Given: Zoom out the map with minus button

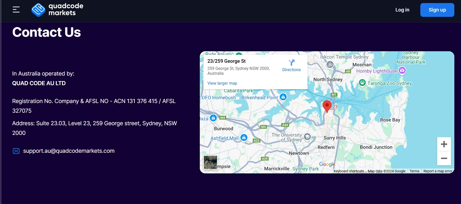Looking at the screenshot, I should [444, 158].
